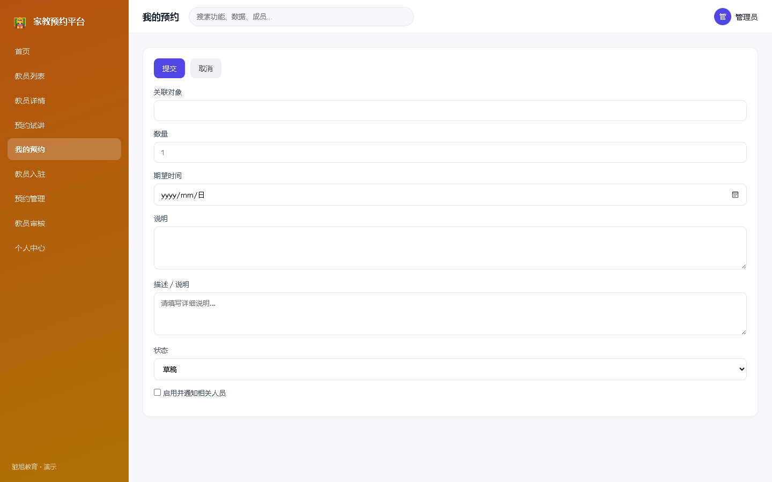The image size is (772, 482).
Task: Click the 管 avatar icon
Action: click(723, 17)
